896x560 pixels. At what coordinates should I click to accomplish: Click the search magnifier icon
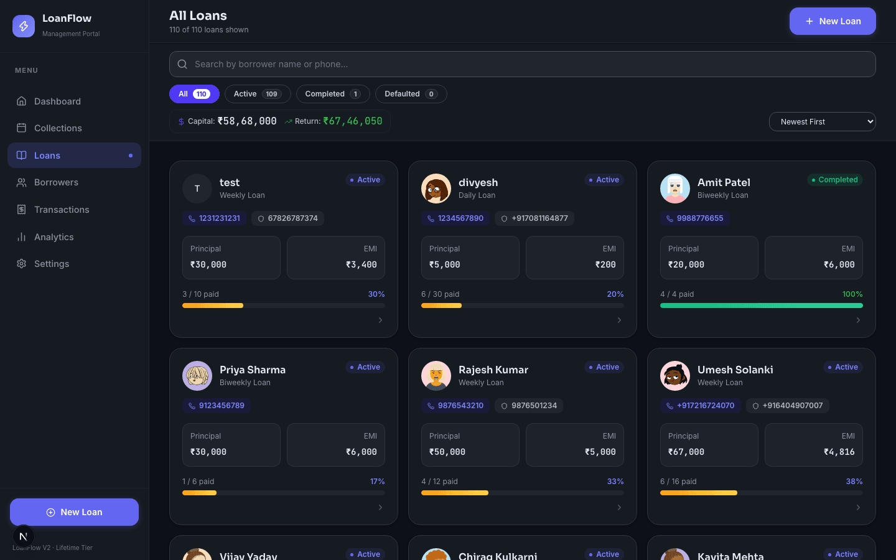coord(182,64)
